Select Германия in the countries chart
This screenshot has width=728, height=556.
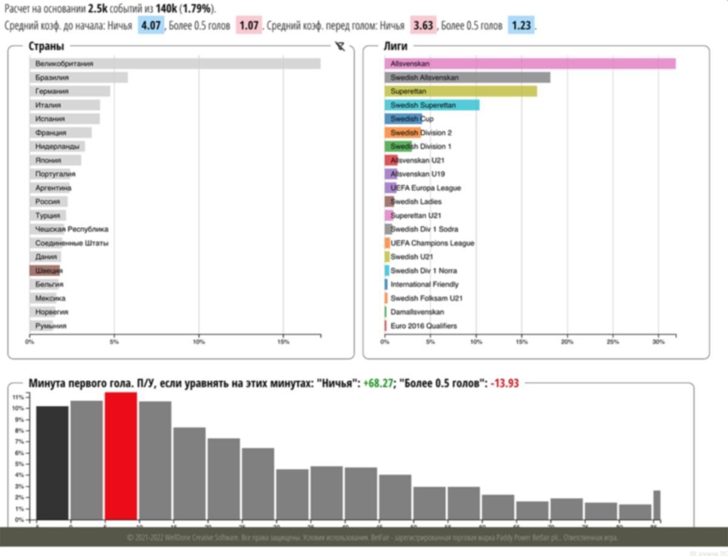70,91
